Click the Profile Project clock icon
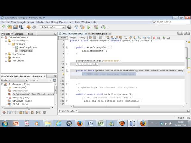The height and width of the screenshot is (143, 191). (104, 27)
